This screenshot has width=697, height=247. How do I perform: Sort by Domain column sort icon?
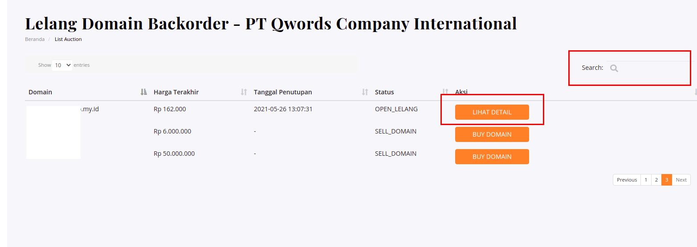[x=143, y=92]
